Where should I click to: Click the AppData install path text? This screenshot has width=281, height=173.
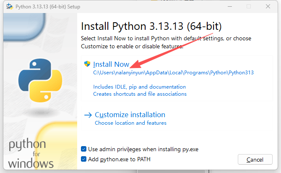(x=173, y=72)
